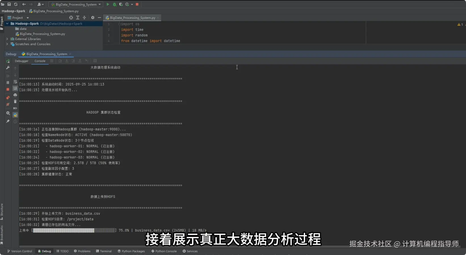Click the Rerun debug icon
This screenshot has width=466, height=255.
pos(8,61)
